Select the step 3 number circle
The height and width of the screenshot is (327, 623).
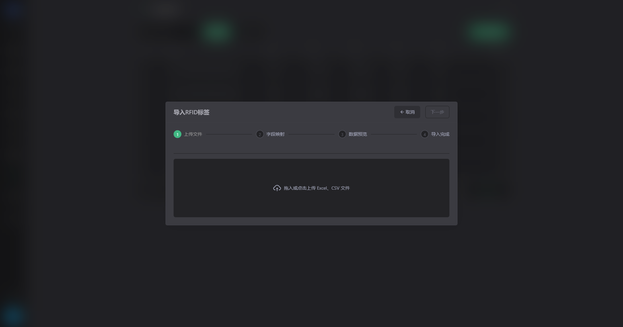[342, 134]
